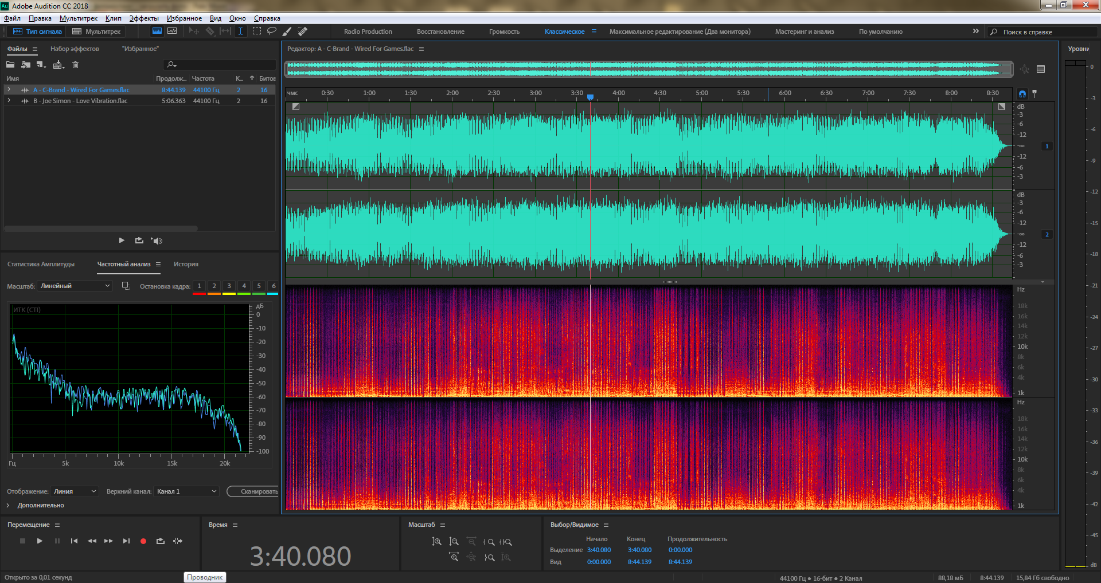Click the Fast Forward button

click(108, 541)
